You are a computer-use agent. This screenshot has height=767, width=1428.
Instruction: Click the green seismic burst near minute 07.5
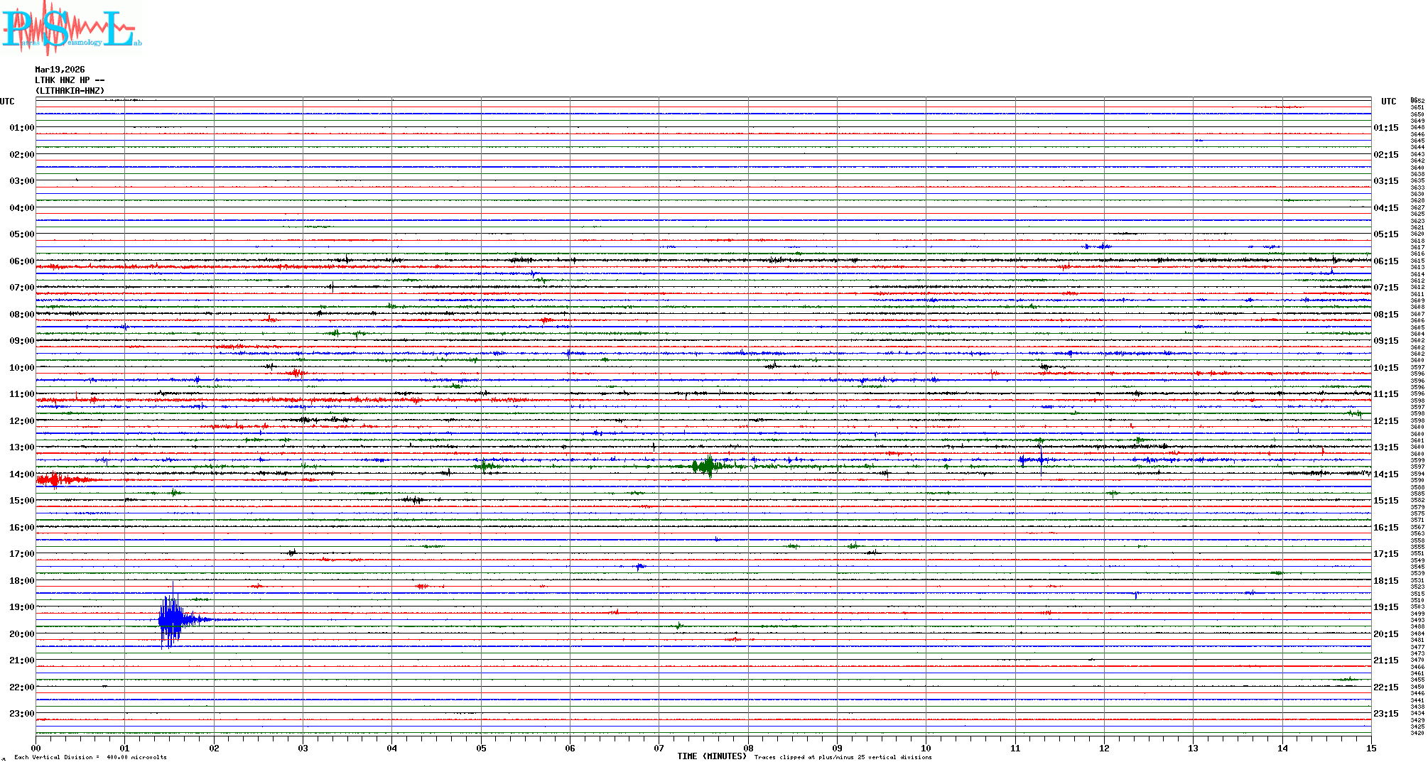click(707, 467)
